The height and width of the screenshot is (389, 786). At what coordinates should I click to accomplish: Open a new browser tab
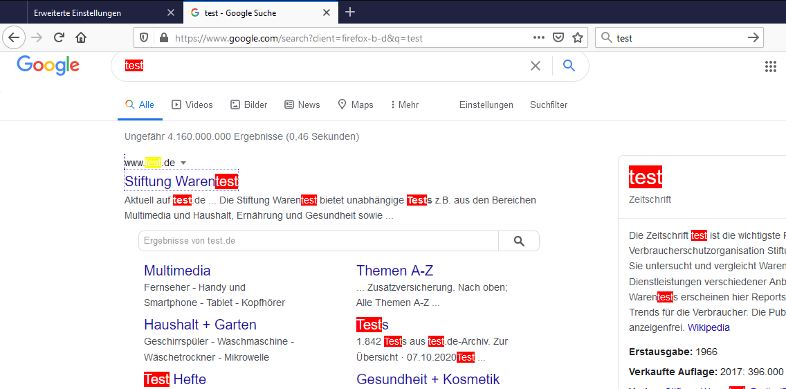pyautogui.click(x=350, y=12)
